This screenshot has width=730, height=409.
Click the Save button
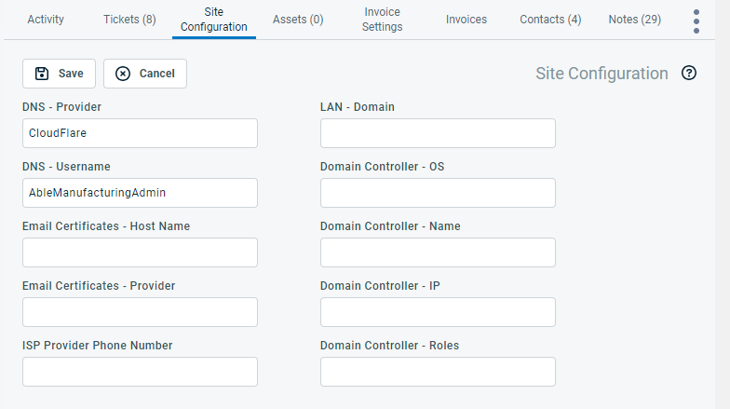coord(59,74)
